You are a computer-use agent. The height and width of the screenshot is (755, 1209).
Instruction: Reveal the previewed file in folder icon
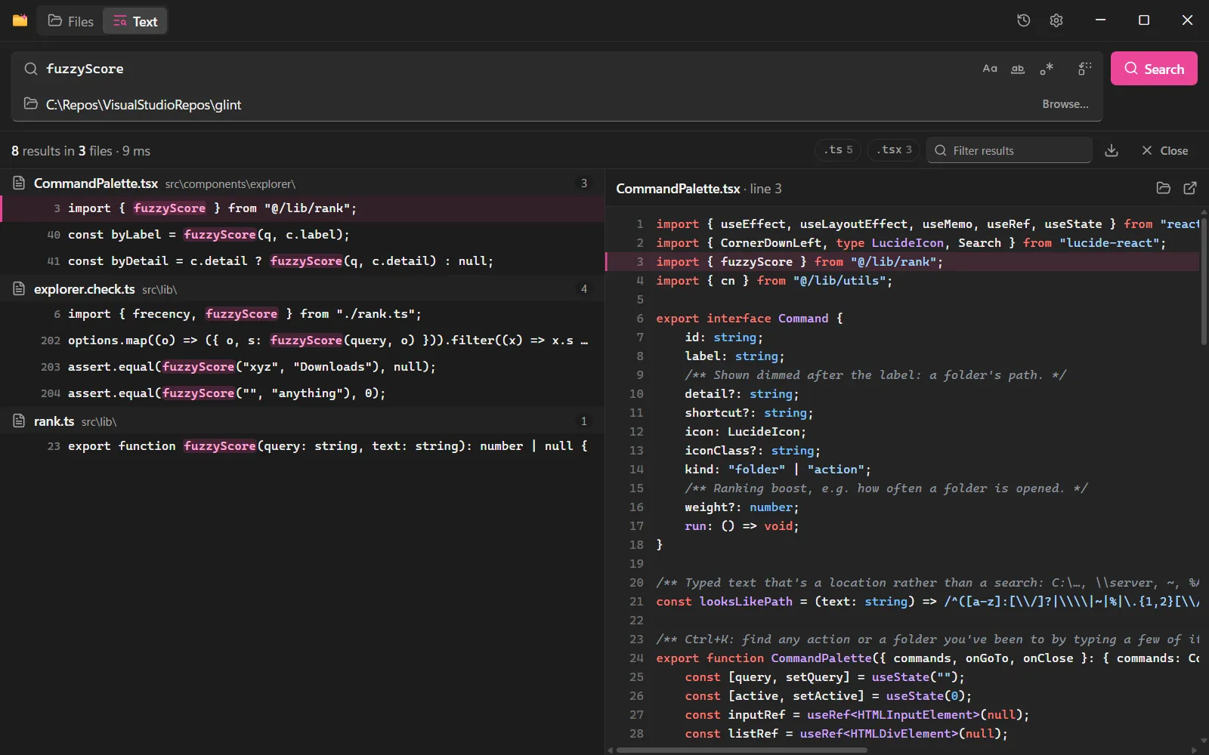coord(1164,188)
